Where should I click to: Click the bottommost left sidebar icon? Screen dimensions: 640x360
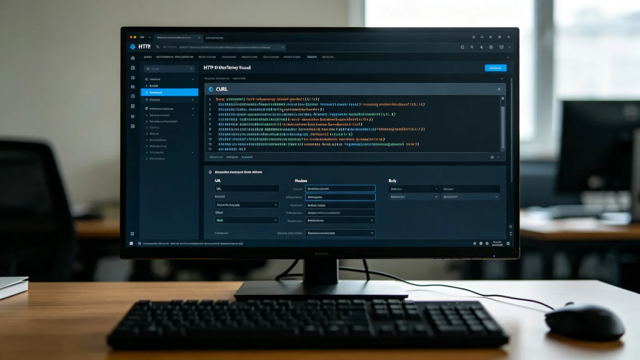[132, 234]
